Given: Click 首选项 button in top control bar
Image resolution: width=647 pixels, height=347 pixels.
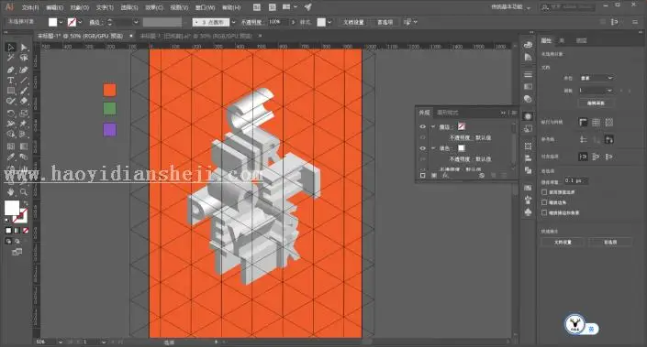Looking at the screenshot, I should (385, 22).
